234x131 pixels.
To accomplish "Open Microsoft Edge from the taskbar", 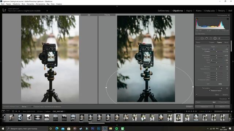I will (57, 128).
